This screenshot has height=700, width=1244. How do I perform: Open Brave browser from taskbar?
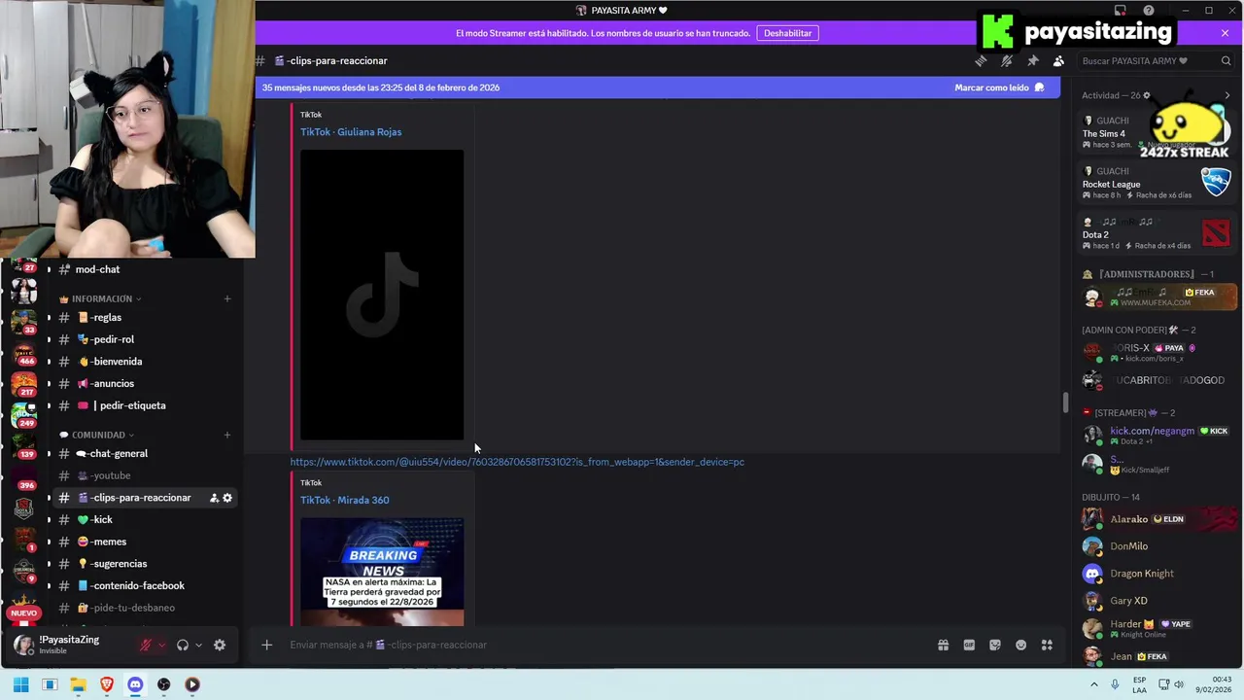[x=107, y=684]
